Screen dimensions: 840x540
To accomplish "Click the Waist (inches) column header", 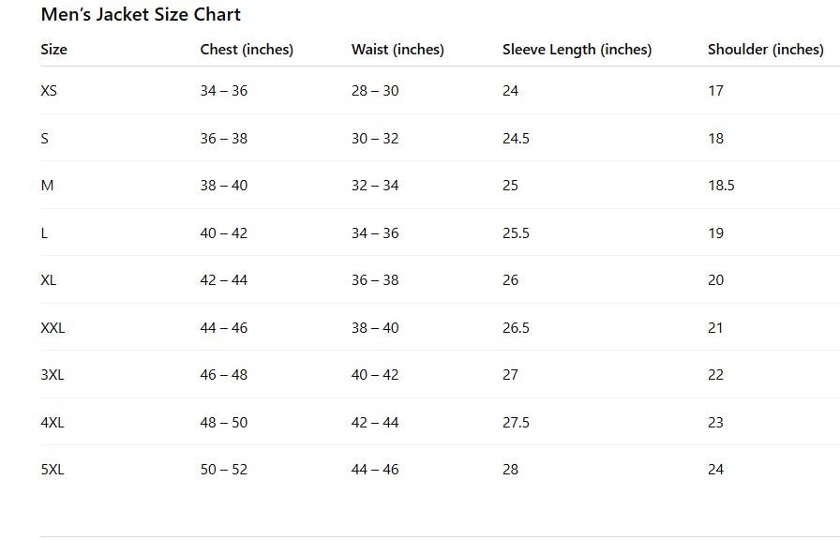I will coord(397,50).
